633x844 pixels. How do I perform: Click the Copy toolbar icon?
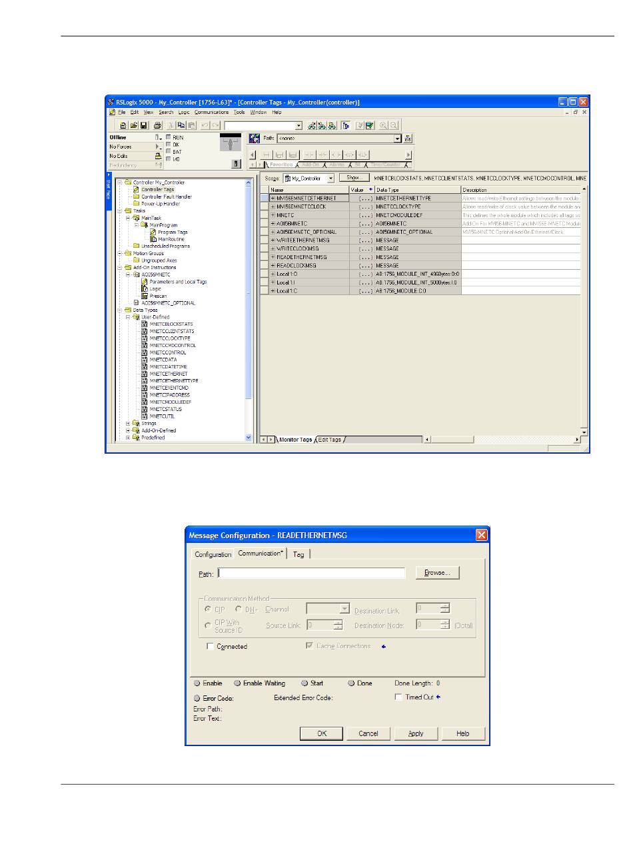(x=181, y=125)
